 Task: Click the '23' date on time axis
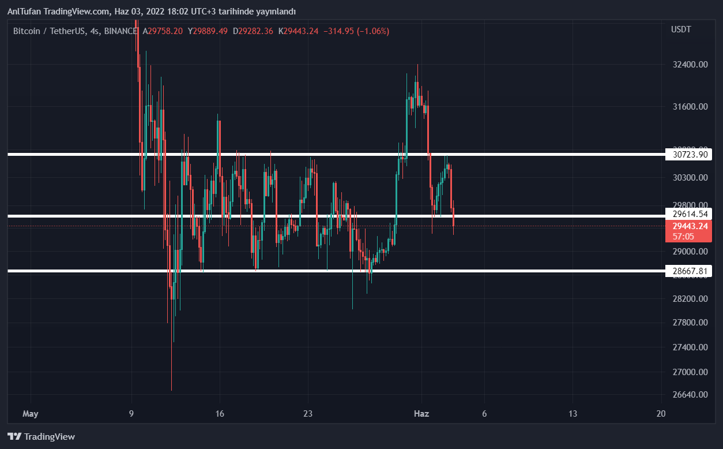click(308, 414)
